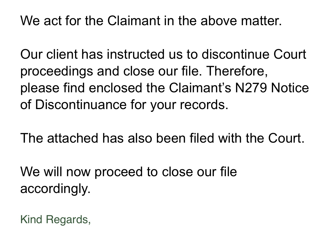Click the word 'Discontinuance'
Screen dimensions: 328x238
(81, 104)
